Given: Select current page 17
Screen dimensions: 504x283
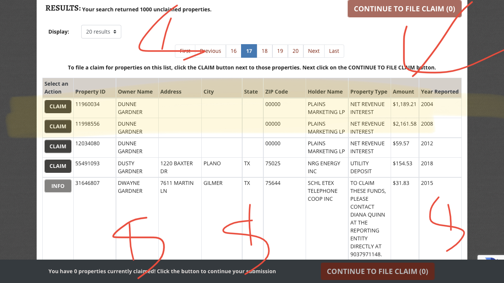Looking at the screenshot, I should click(249, 51).
